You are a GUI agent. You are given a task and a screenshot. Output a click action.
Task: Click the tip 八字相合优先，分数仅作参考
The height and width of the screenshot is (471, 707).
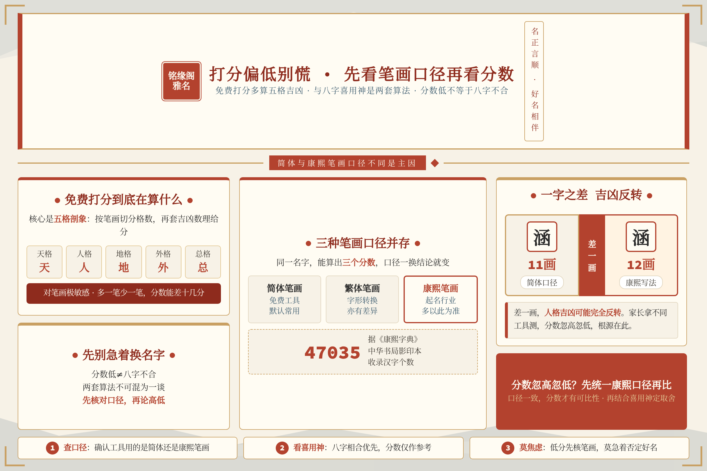click(x=381, y=447)
